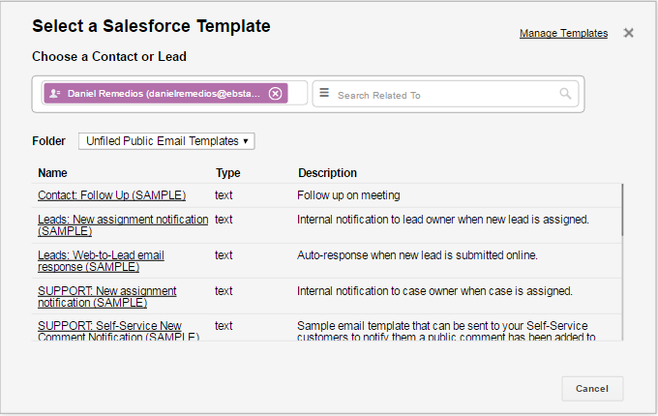Click the Daniel Remedios contact name
This screenshot has height=416, width=658.
click(163, 94)
